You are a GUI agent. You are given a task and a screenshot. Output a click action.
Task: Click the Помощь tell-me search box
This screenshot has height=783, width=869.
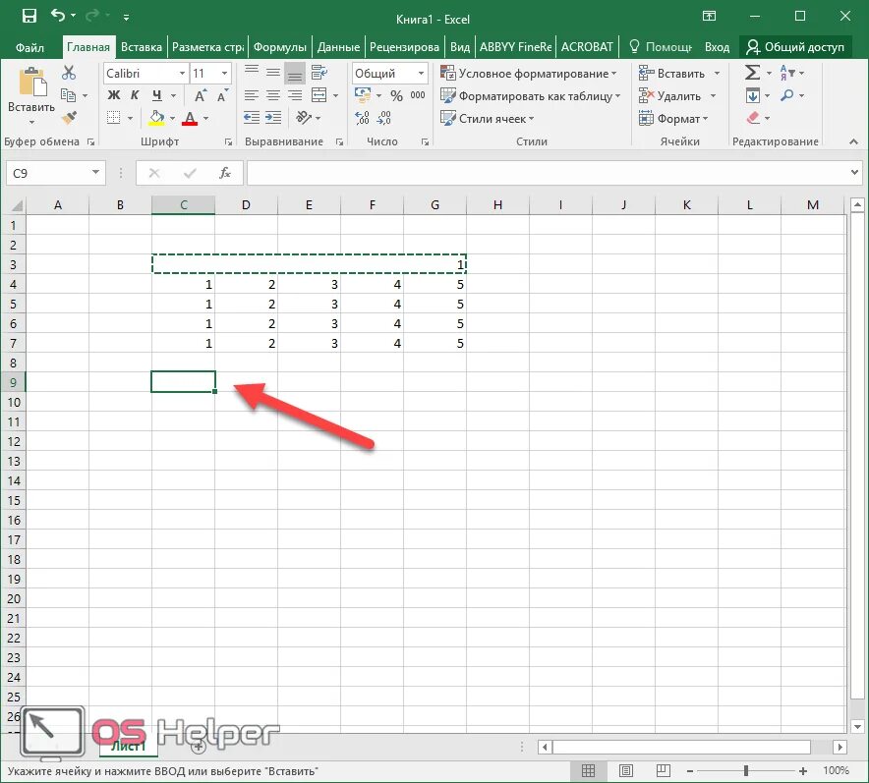click(x=661, y=47)
